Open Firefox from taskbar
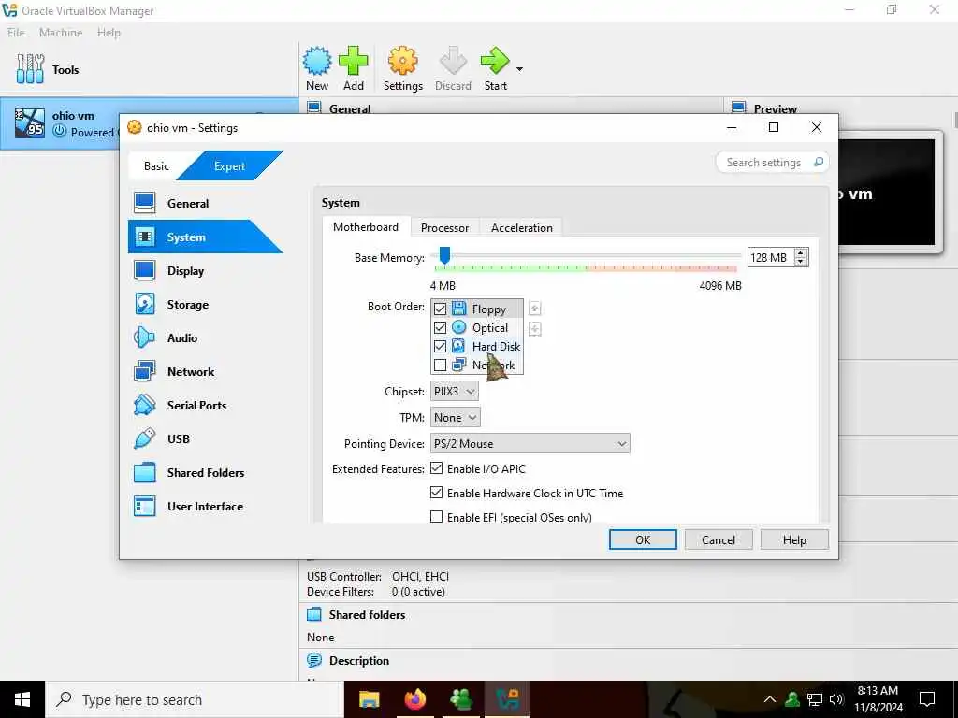The width and height of the screenshot is (958, 718). click(x=414, y=699)
